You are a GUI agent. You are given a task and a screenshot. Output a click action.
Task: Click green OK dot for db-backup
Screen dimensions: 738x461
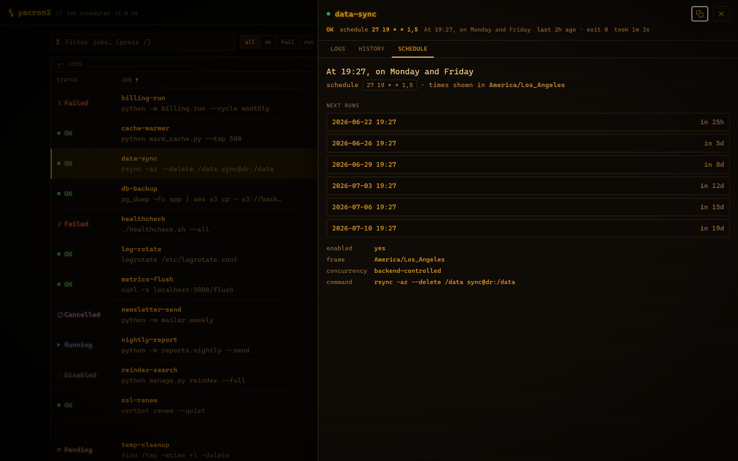[x=59, y=194]
